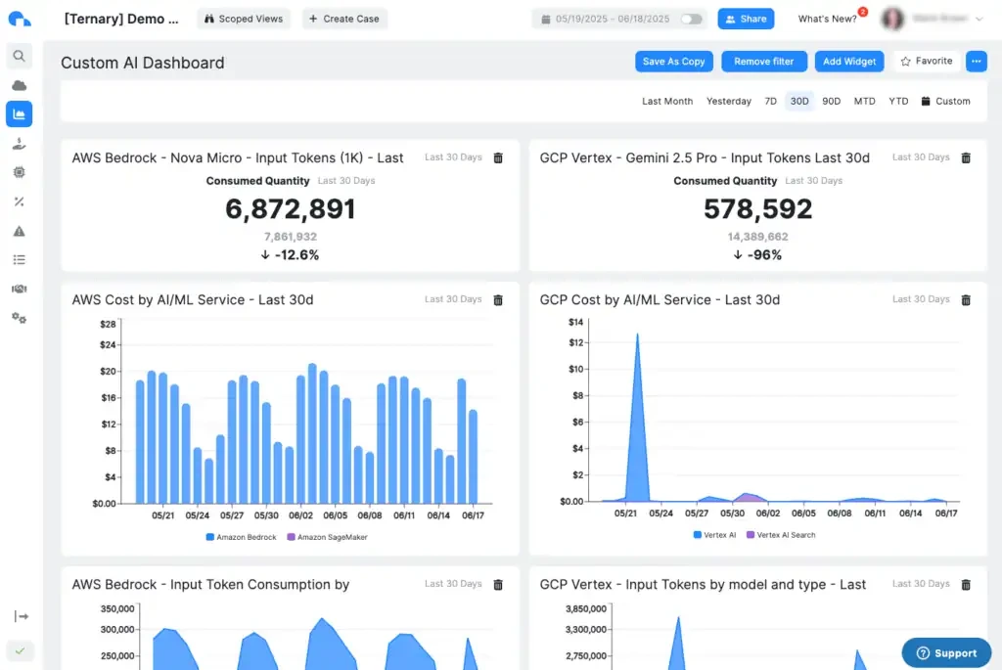Open the list view icon in sidebar
Viewport: 1002px width, 670px height.
(x=20, y=258)
